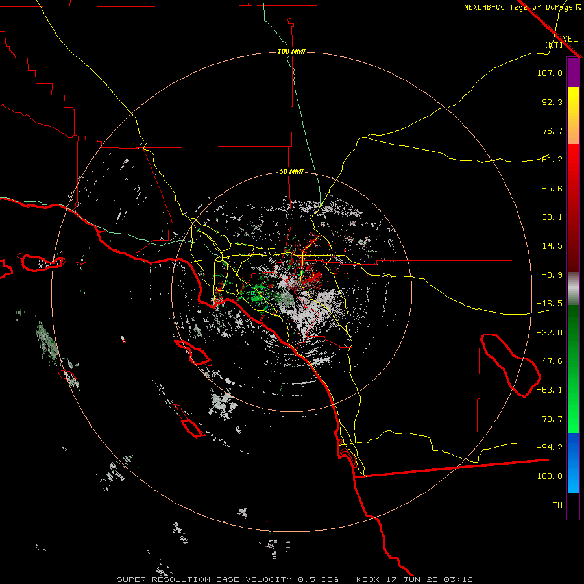Click the yellow-orange segment of velocity color bar

pyautogui.click(x=573, y=116)
